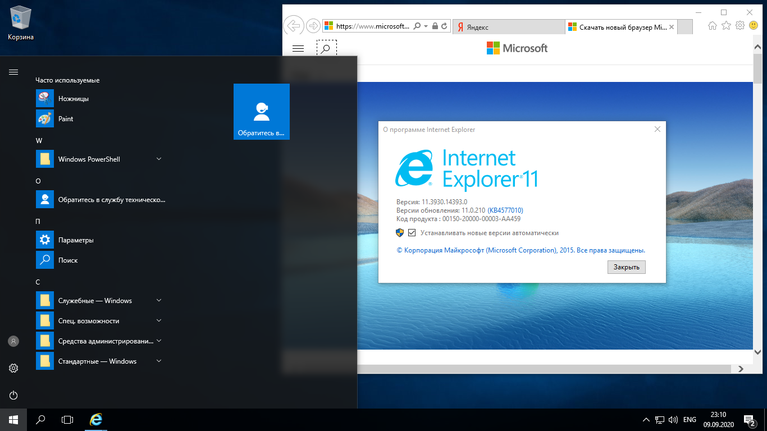Open the address bar autocomplete dropdown arrow
This screenshot has height=431, width=767.
[x=426, y=26]
